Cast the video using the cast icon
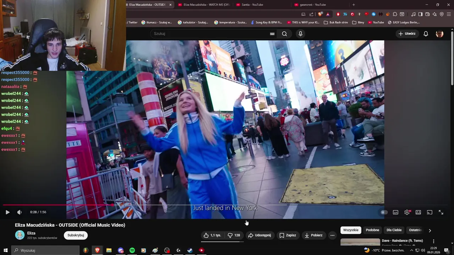454x255 pixels. point(430,212)
